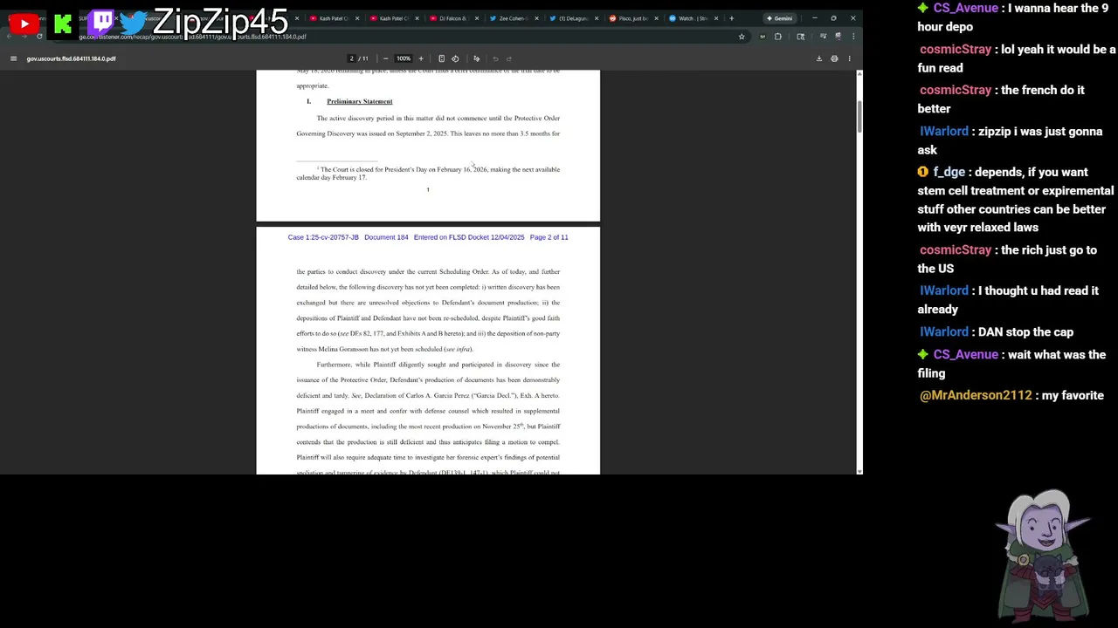Click @MrAnderson2112 username in chat
Image resolution: width=1118 pixels, height=628 pixels.
[976, 396]
